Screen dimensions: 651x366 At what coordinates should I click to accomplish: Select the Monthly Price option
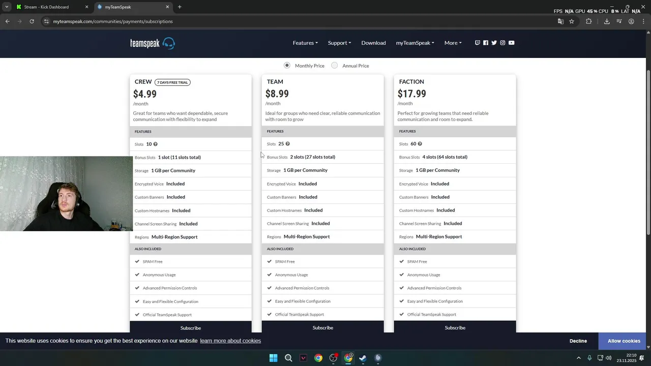point(287,66)
